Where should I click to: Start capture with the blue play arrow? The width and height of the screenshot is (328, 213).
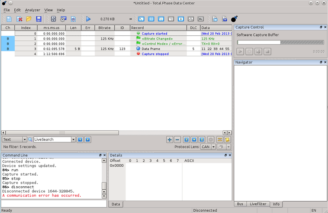(88, 19)
